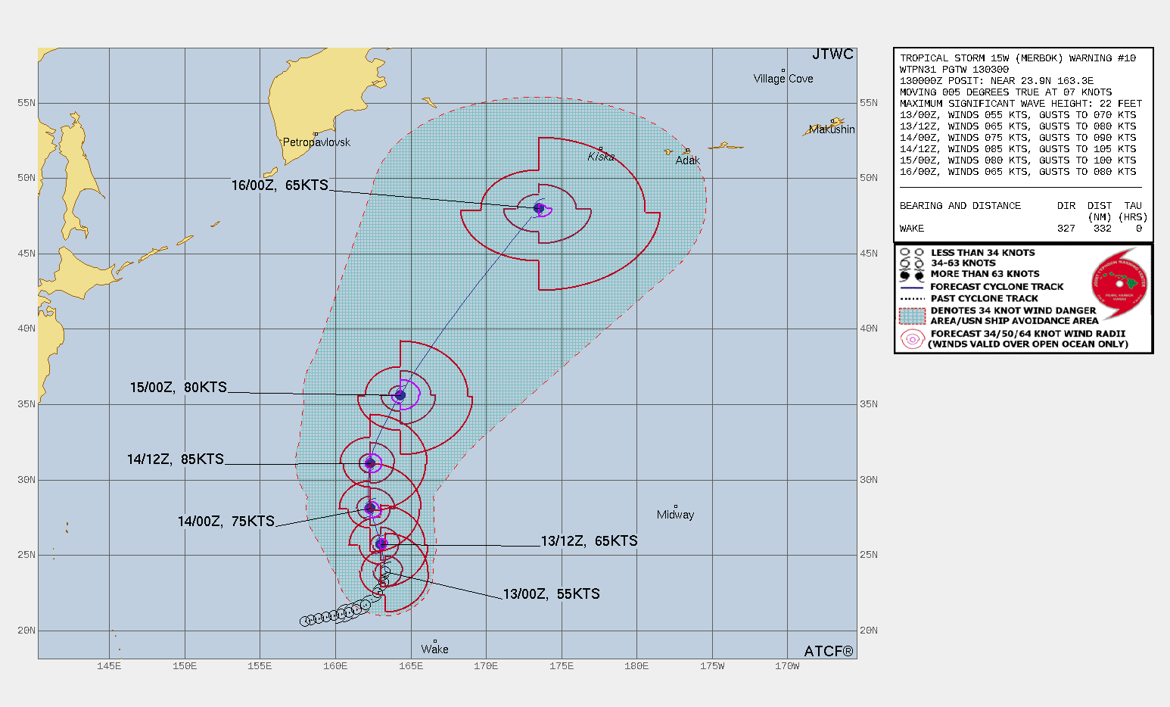The height and width of the screenshot is (707, 1170).
Task: Click 'MAXIMUM SIGNIFICANT WAVE HEIGHT: 22 FEET' line
Action: tap(1021, 104)
